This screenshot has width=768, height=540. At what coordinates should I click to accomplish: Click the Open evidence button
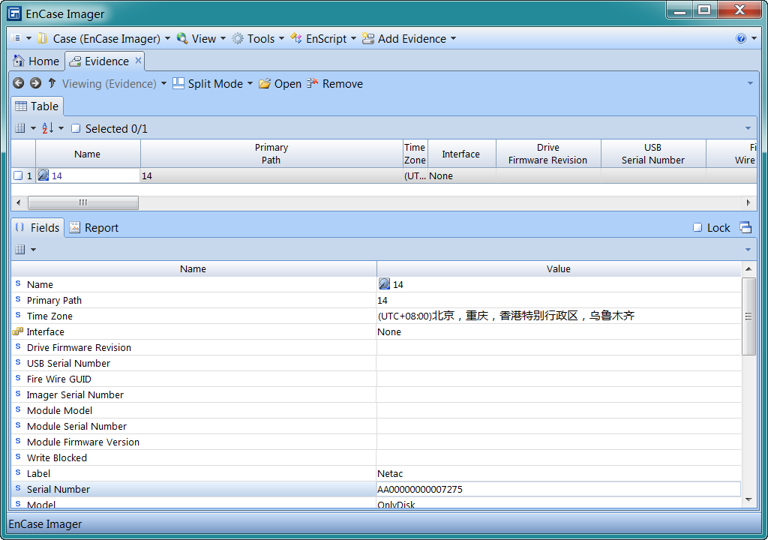pos(280,84)
